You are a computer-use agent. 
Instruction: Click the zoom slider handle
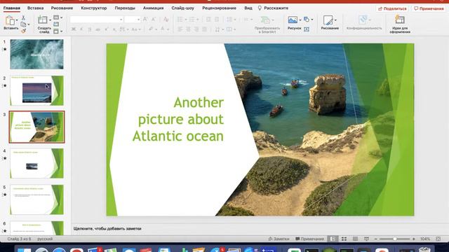tap(394, 239)
